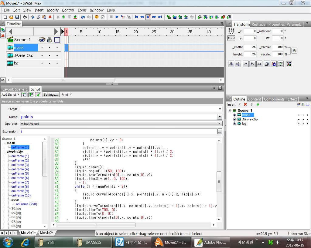The image size is (311, 248).
Task: Copy the transform values
Action: [x=267, y=64]
